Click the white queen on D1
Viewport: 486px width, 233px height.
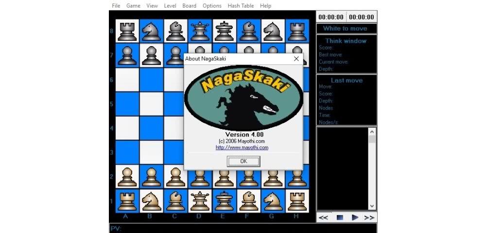200,200
